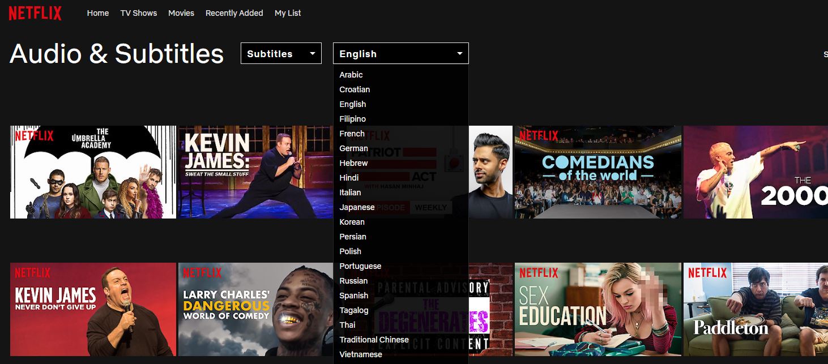Go to Home in the navigation
Image resolution: width=828 pixels, height=364 pixels.
pos(98,13)
